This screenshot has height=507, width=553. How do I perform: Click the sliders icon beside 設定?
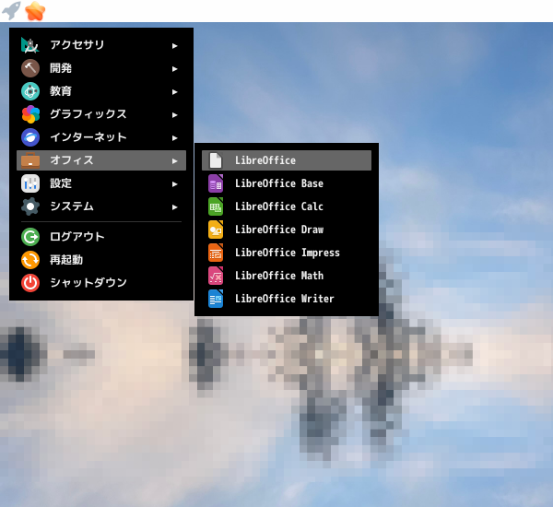point(30,183)
